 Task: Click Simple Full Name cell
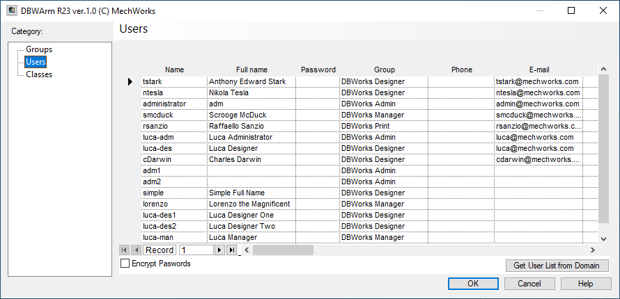(x=251, y=193)
